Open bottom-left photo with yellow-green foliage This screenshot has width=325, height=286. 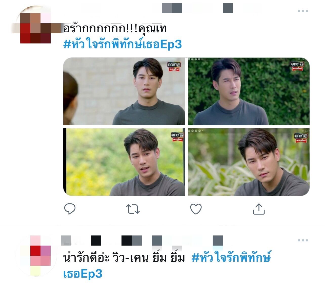124,162
